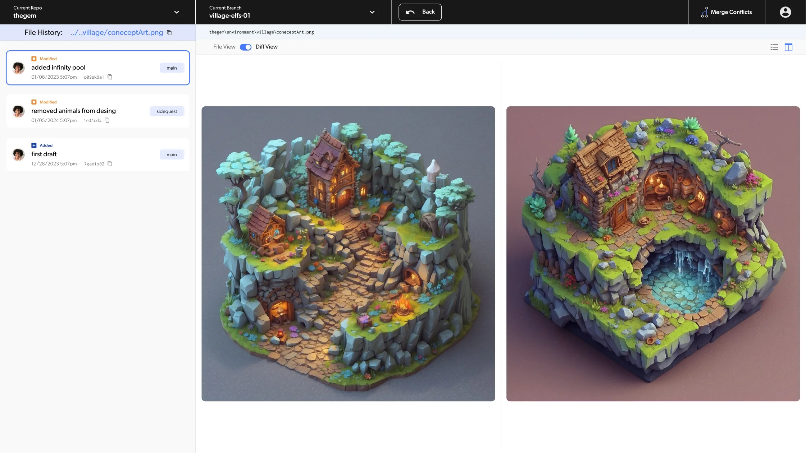806x453 pixels.
Task: Copy commit hash 7gaois02
Action: tap(110, 164)
